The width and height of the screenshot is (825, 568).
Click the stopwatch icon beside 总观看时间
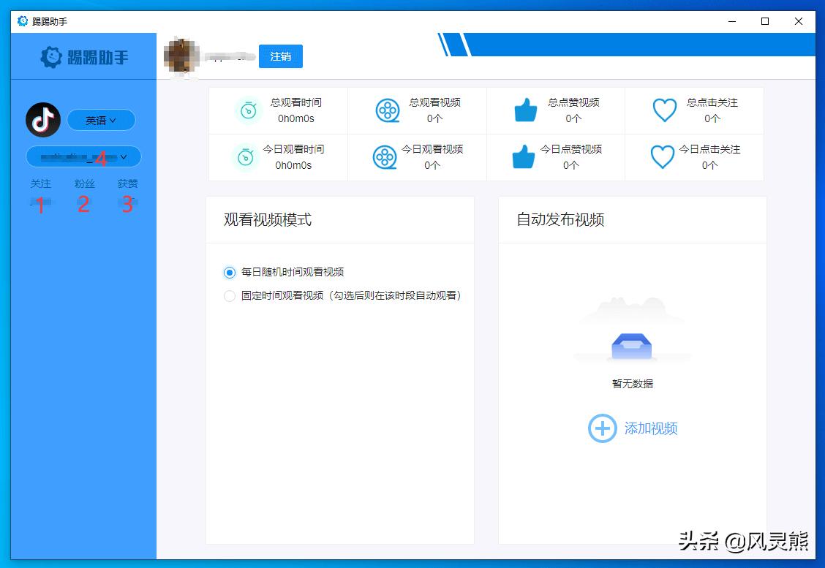(x=248, y=110)
